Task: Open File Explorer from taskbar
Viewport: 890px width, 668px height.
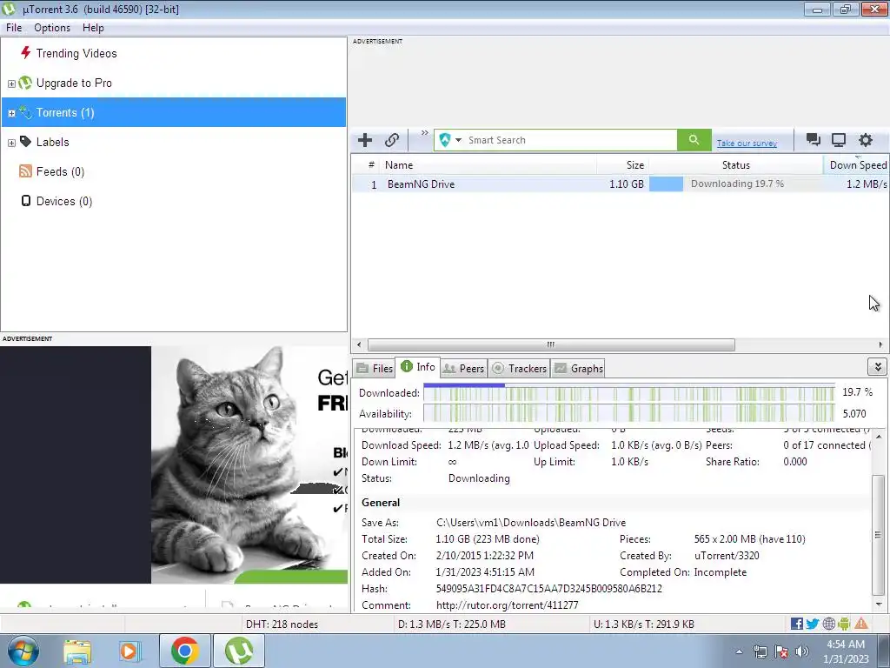Action: coord(77,651)
